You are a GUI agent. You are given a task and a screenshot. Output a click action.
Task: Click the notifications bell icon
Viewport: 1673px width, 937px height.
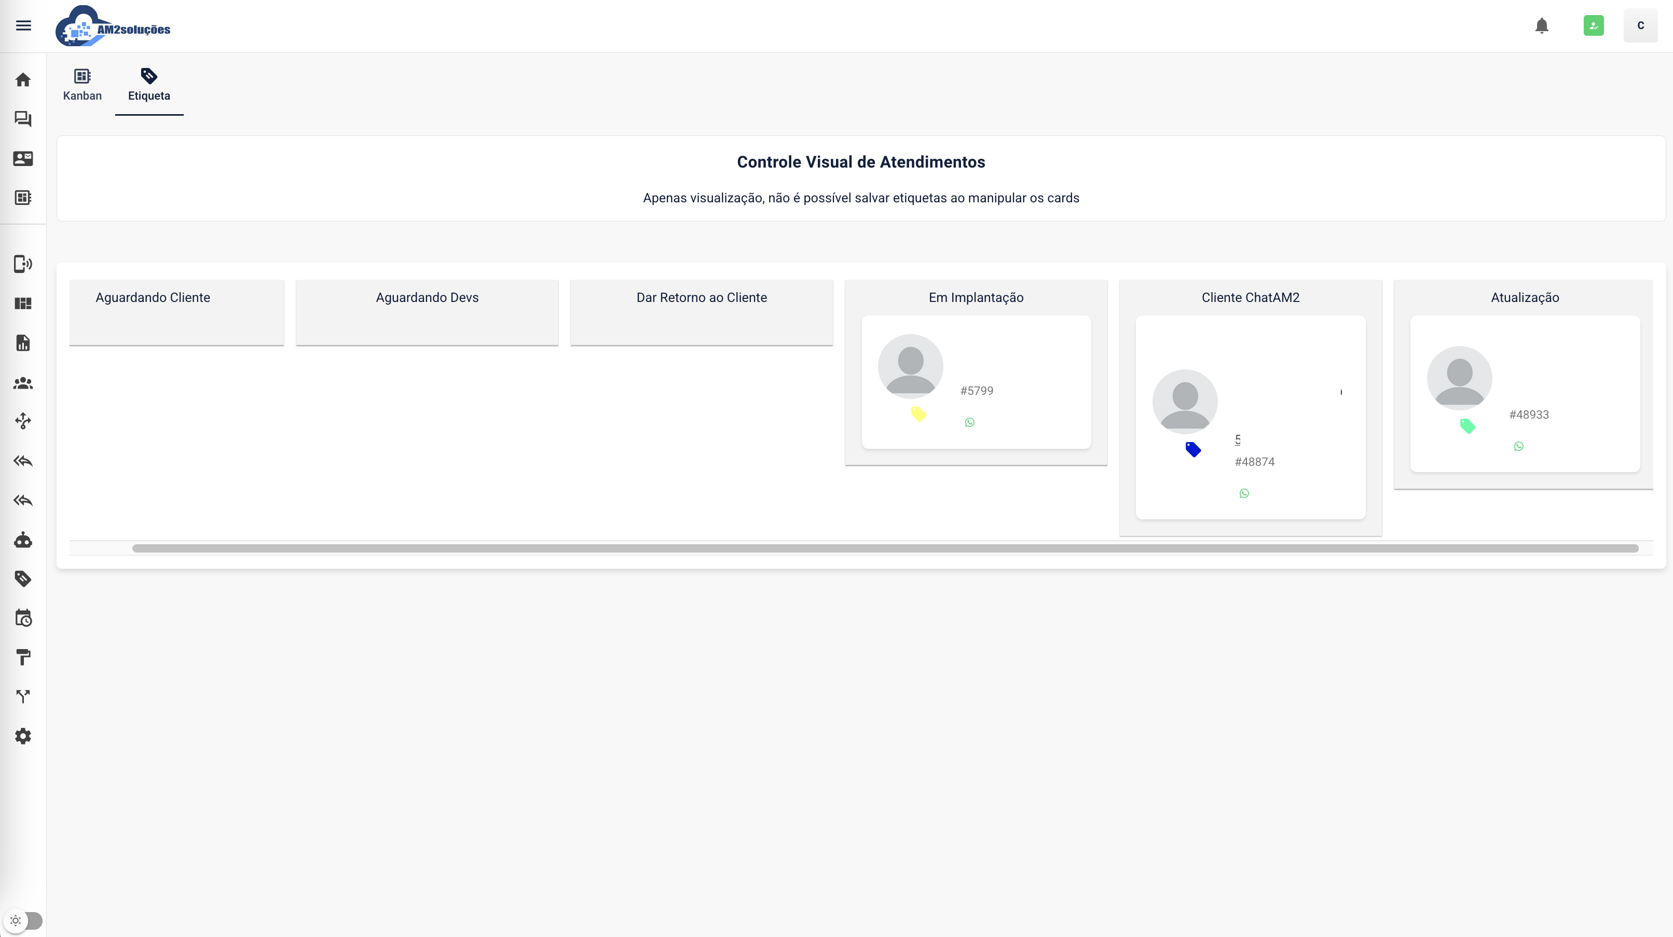coord(1542,25)
